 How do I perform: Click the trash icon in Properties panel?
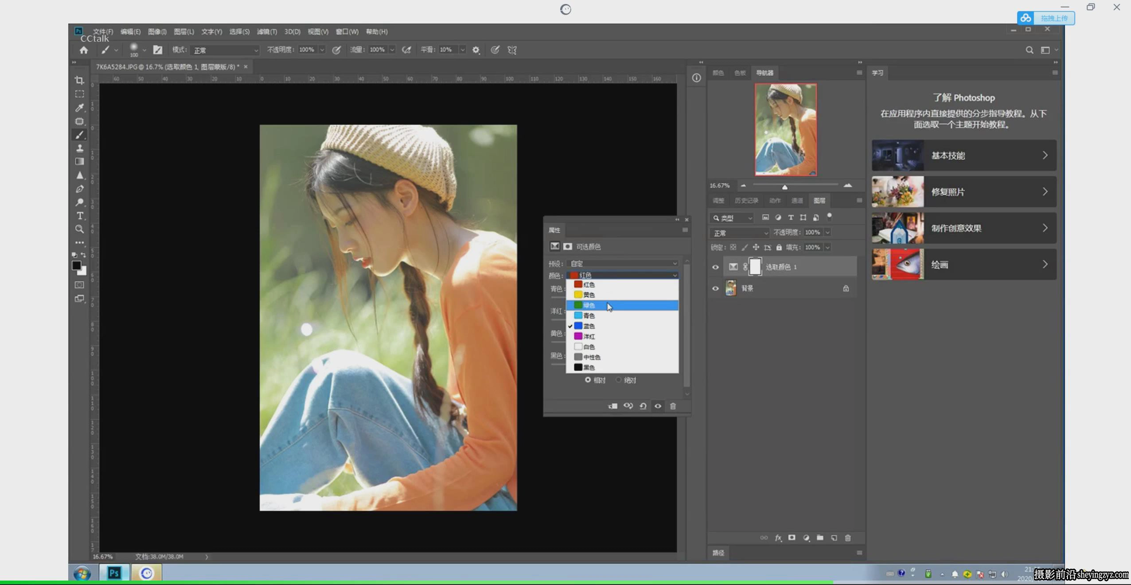coord(673,406)
